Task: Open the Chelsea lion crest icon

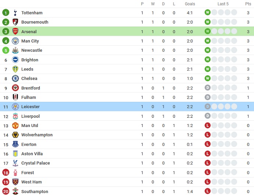Action: [15, 78]
